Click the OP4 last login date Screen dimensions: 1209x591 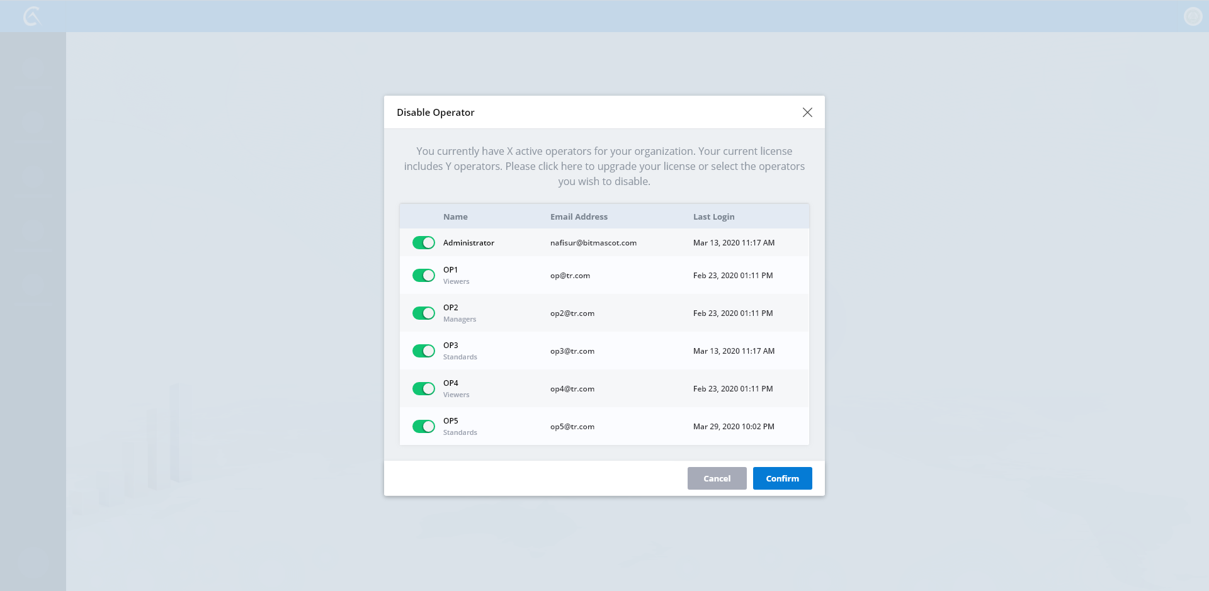[x=733, y=389]
